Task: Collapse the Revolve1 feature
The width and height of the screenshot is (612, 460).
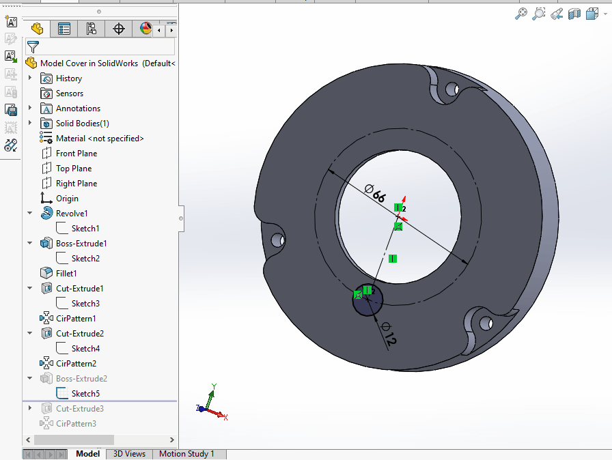Action: click(x=30, y=214)
